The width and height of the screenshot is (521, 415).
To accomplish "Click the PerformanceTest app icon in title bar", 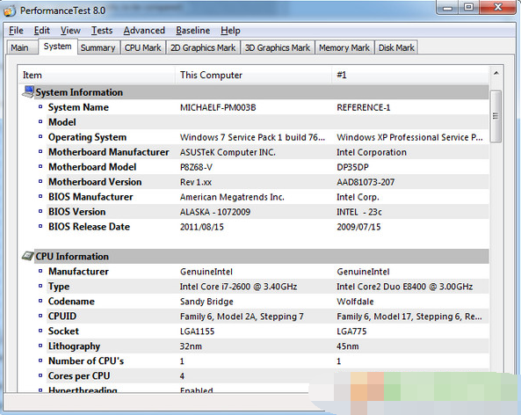I will pyautogui.click(x=10, y=11).
